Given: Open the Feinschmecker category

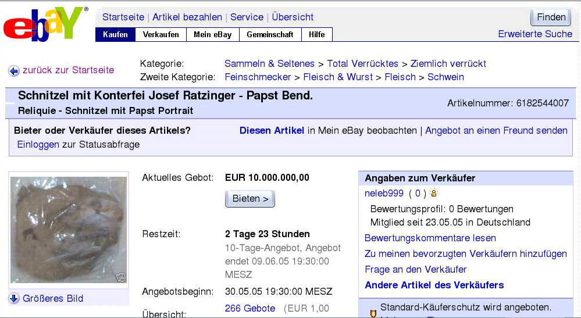Looking at the screenshot, I should point(258,77).
